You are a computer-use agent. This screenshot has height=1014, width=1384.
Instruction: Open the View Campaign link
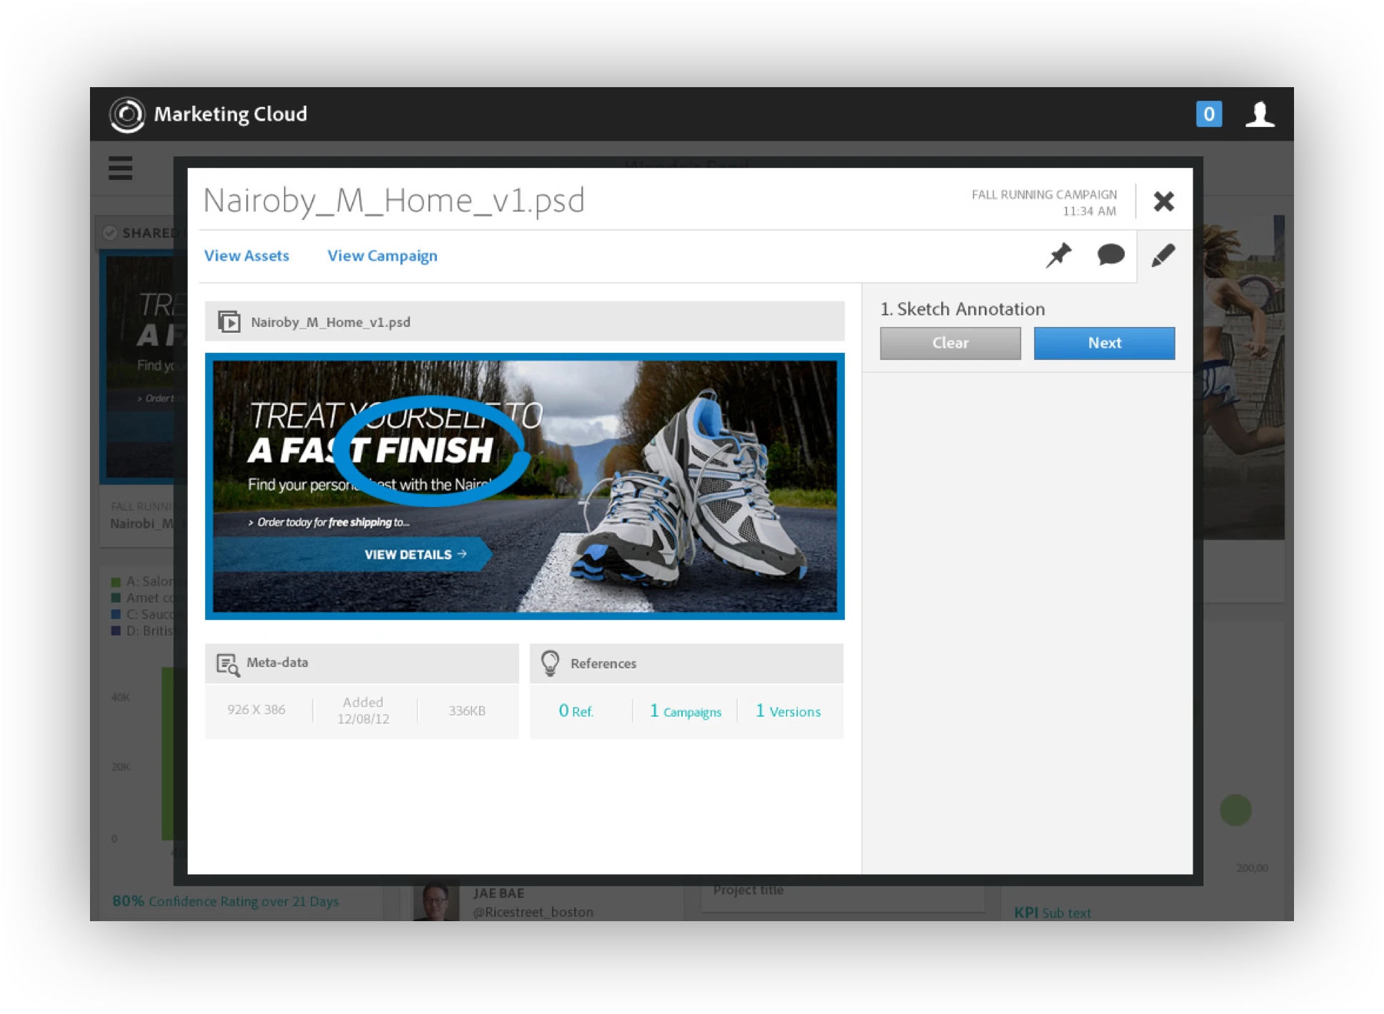[x=382, y=256]
